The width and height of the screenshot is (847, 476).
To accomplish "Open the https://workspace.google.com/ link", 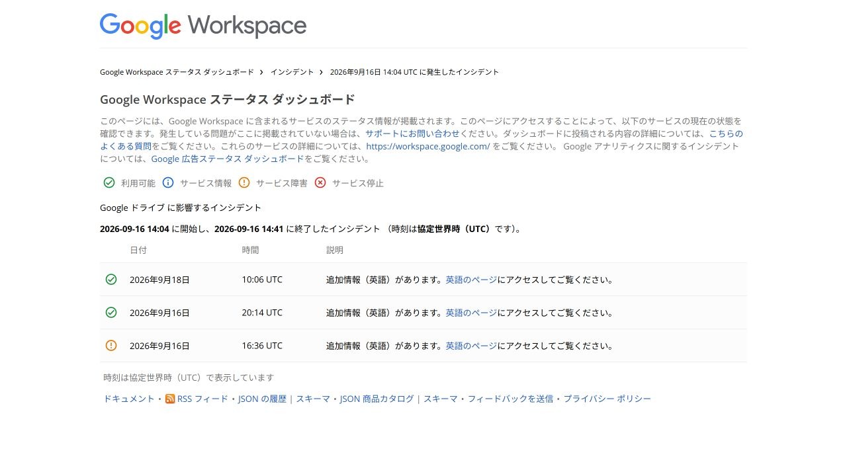I will tap(428, 146).
